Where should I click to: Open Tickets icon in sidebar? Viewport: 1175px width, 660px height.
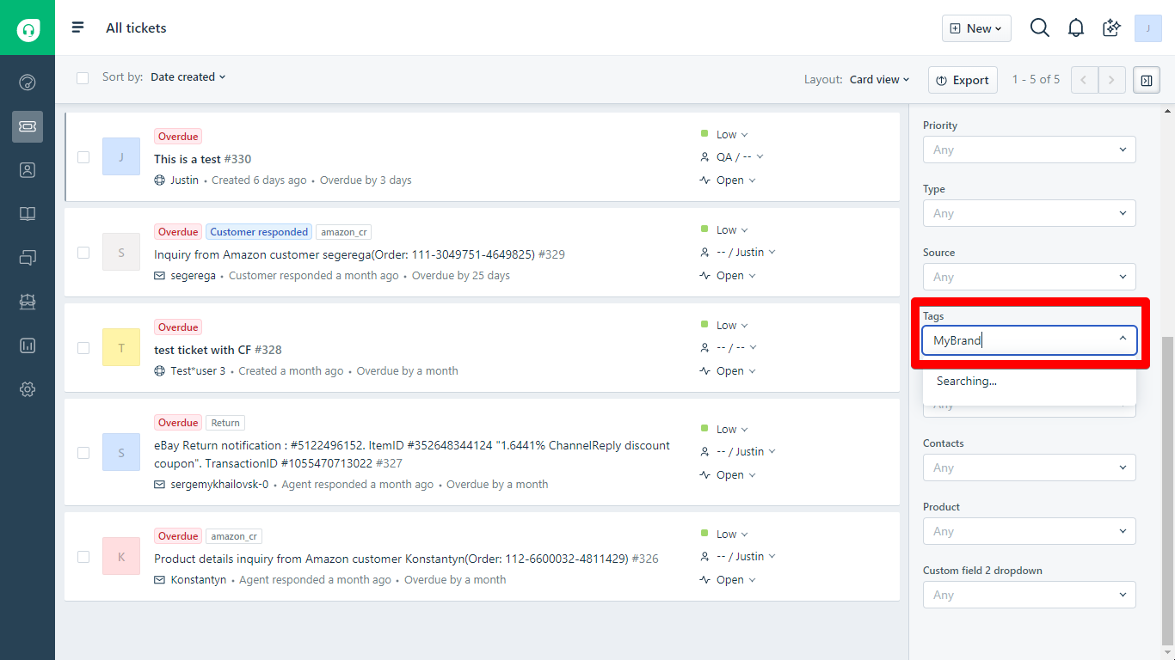(28, 126)
